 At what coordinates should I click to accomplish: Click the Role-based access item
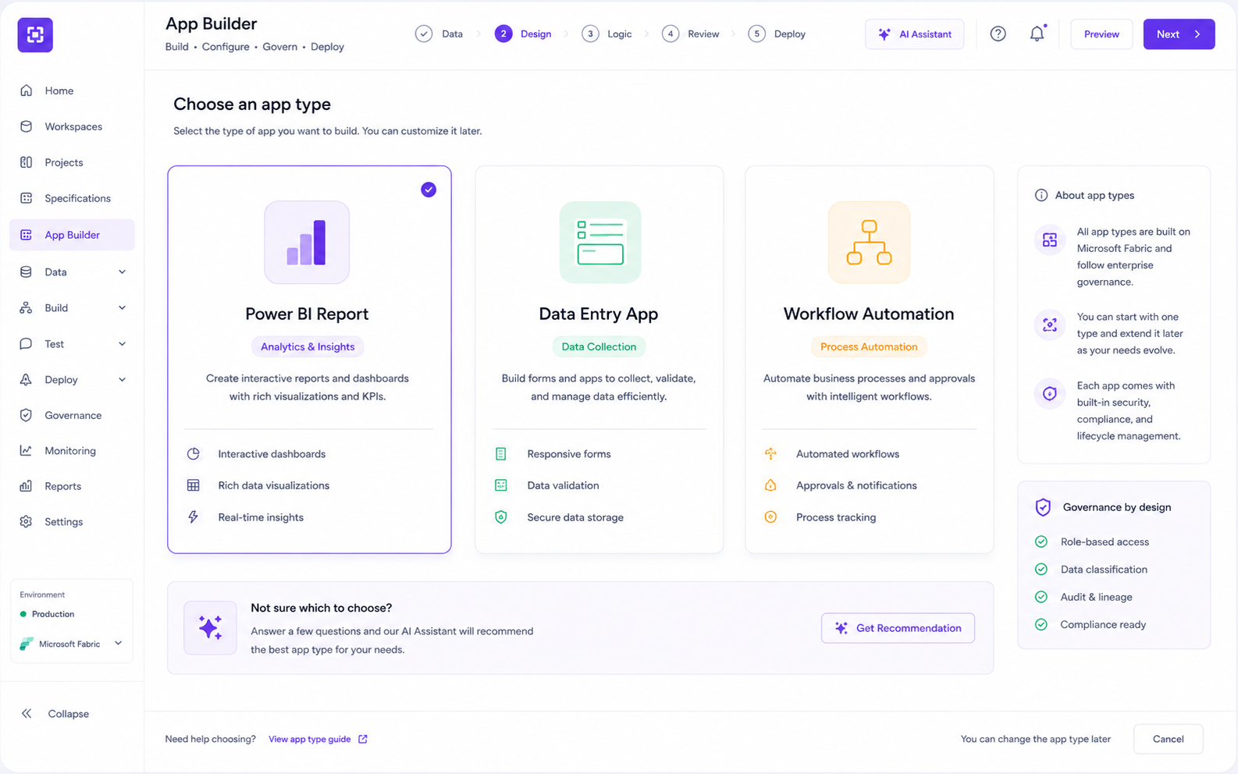click(1091, 541)
